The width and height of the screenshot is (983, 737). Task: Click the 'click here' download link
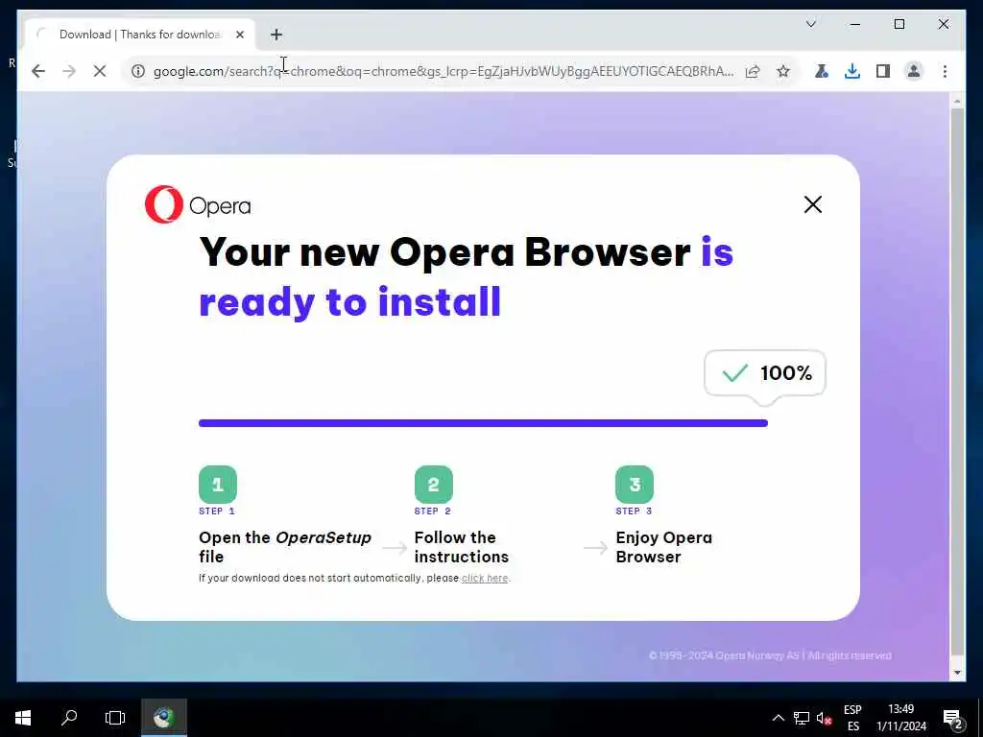pyautogui.click(x=485, y=578)
